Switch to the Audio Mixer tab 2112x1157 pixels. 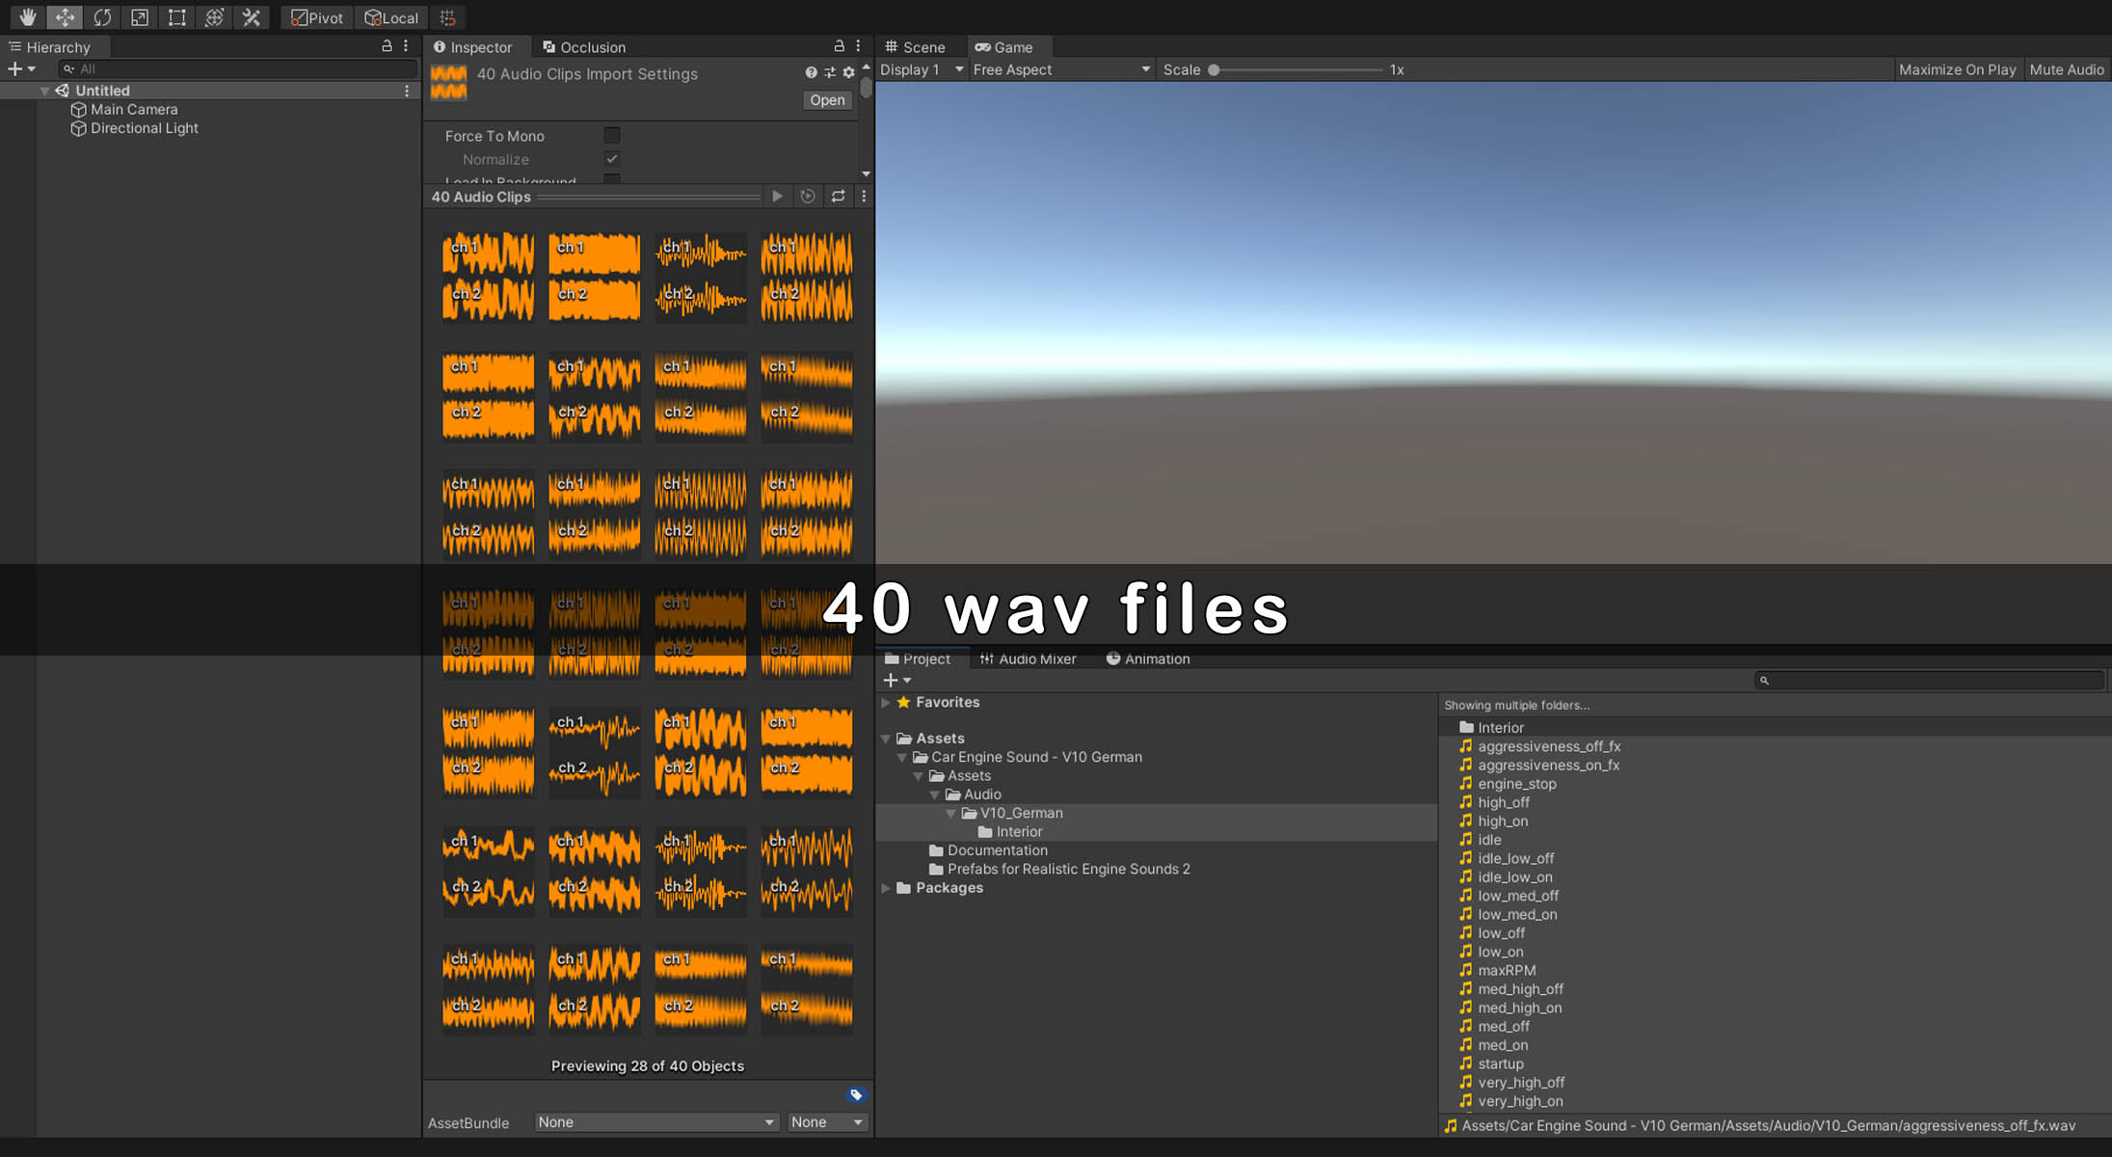pyautogui.click(x=1028, y=659)
